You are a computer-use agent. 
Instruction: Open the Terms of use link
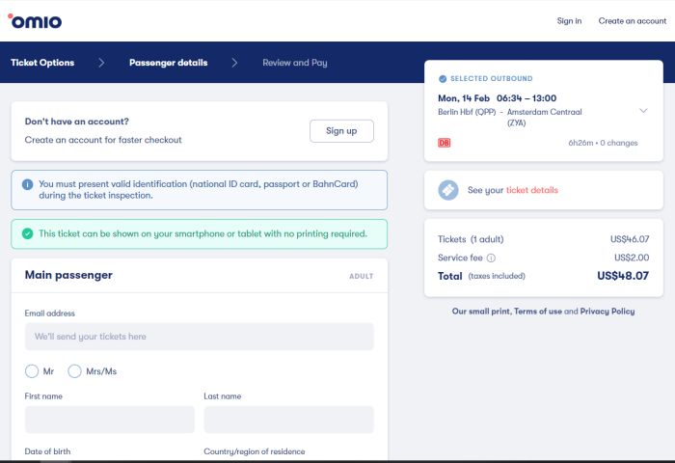coord(538,311)
